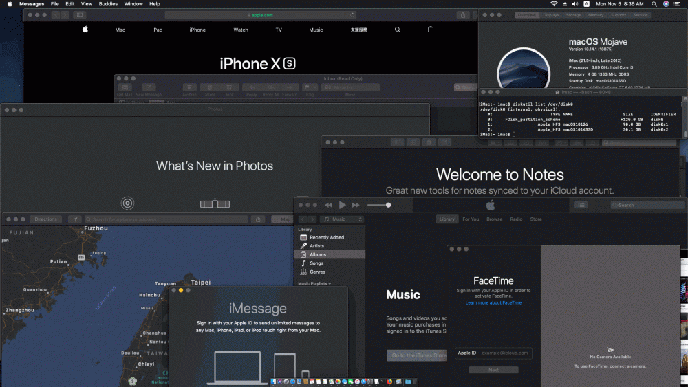The height and width of the screenshot is (387, 688).
Task: Open the Music media dropdown in iTunes
Action: pos(343,219)
